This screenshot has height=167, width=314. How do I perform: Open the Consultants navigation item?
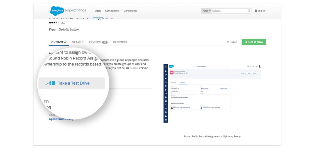130,11
